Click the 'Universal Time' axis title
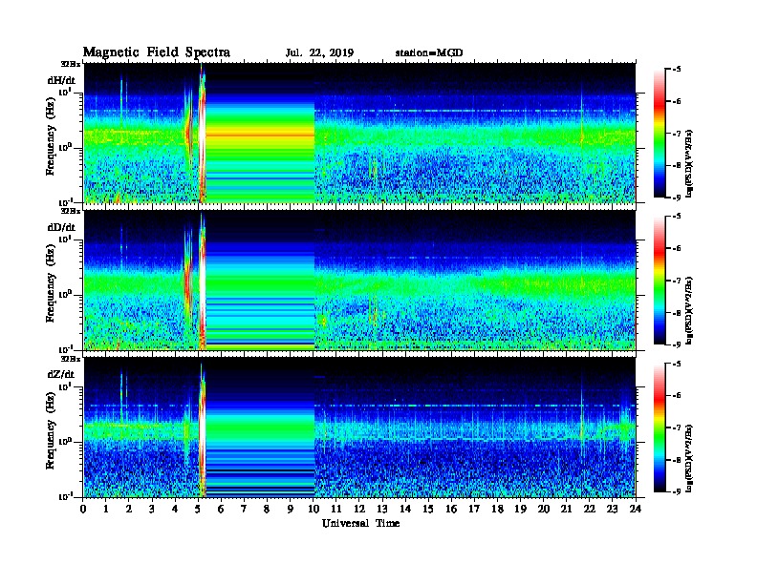This screenshot has width=757, height=584. click(360, 523)
